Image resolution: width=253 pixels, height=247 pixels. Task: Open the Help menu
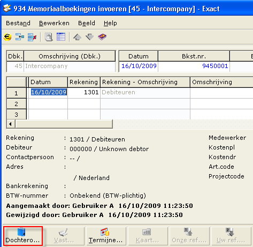[x=110, y=23]
